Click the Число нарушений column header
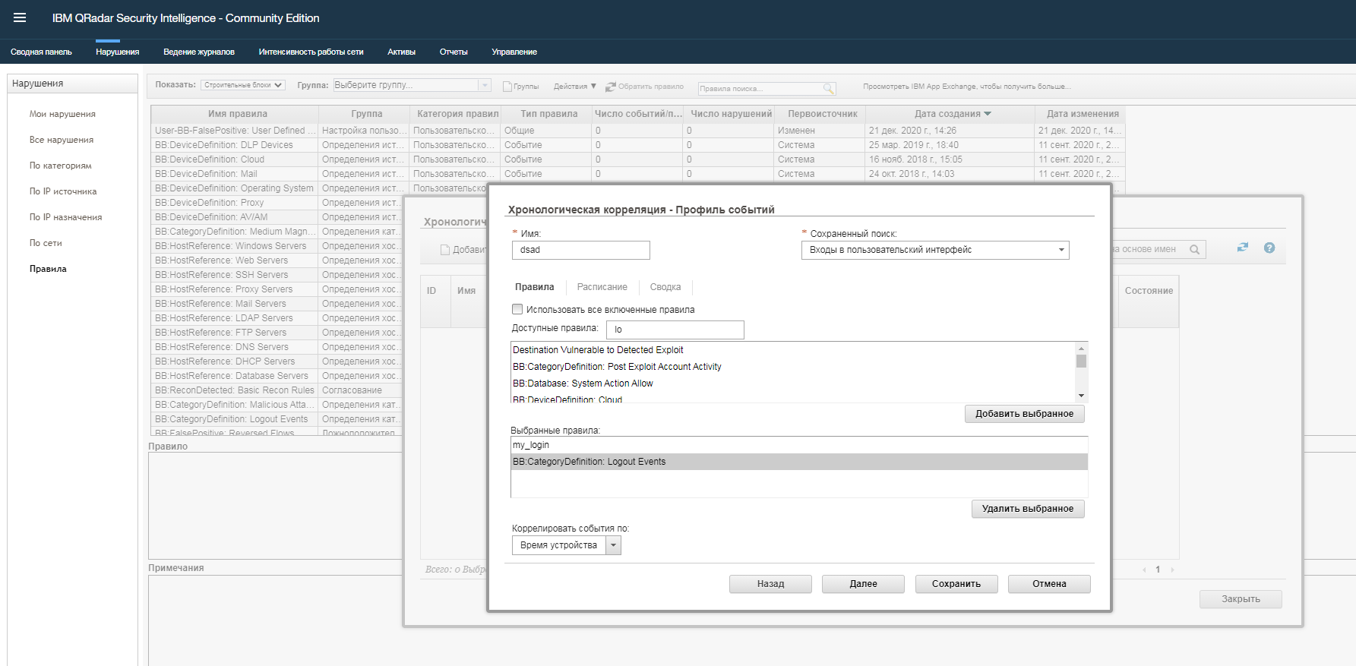The width and height of the screenshot is (1356, 666). click(x=731, y=114)
